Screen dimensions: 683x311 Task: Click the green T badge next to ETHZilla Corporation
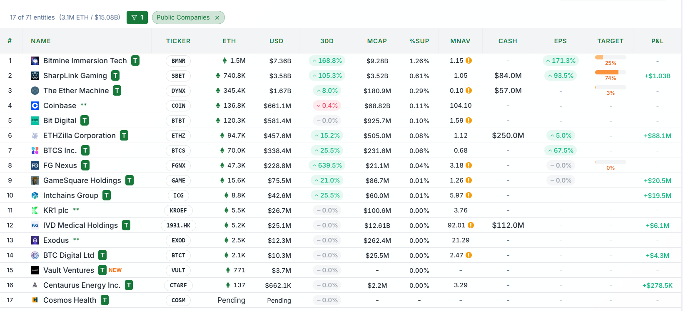124,136
